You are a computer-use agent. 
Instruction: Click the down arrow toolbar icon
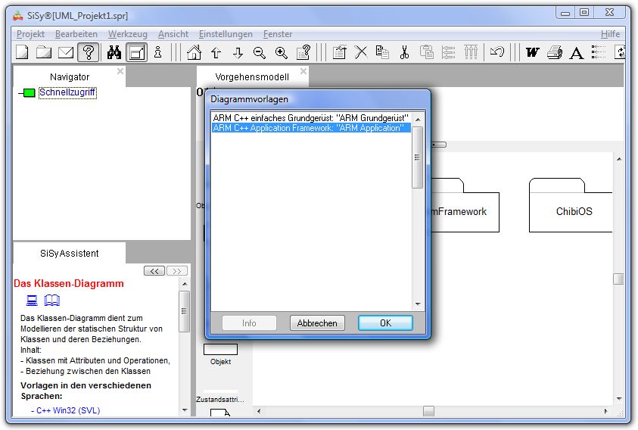click(238, 52)
